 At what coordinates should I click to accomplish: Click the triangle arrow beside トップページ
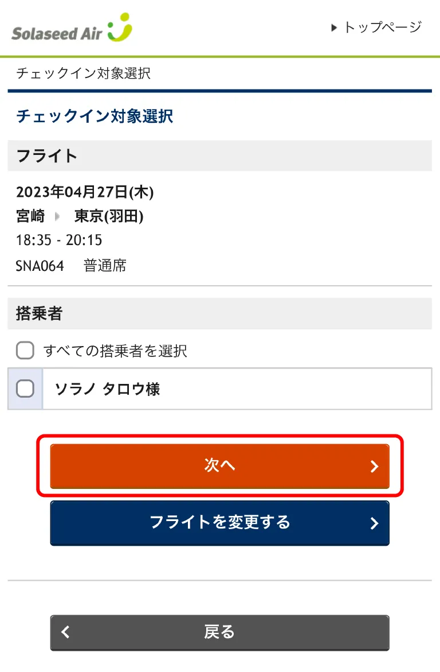tap(334, 28)
